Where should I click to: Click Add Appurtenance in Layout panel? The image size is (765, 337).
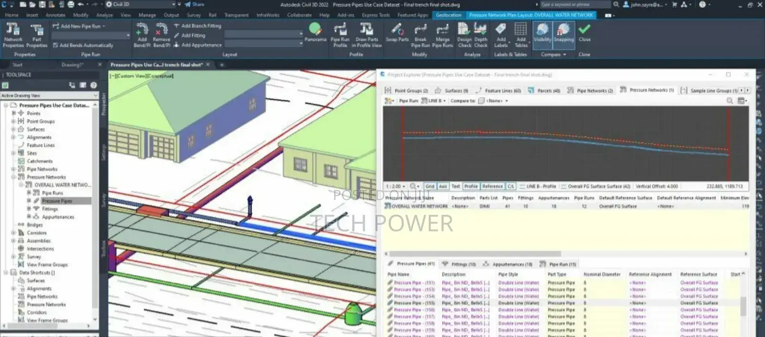pyautogui.click(x=197, y=45)
